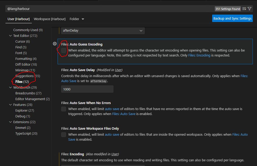257x166 pixels.
Task: Click Backup and Sync Settings button
Action: [x=232, y=18]
